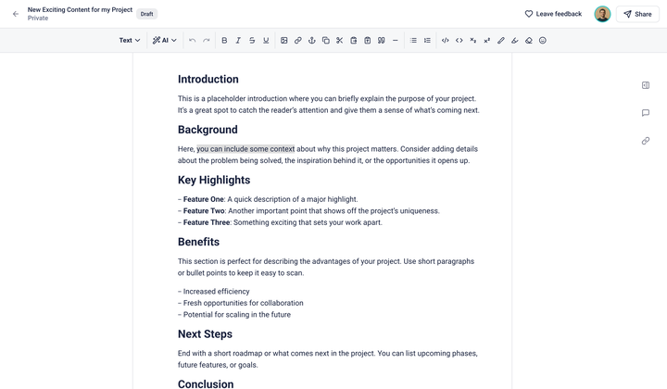The height and width of the screenshot is (389, 667).
Task: Click the 'Feature Three' bold text
Action: point(207,222)
